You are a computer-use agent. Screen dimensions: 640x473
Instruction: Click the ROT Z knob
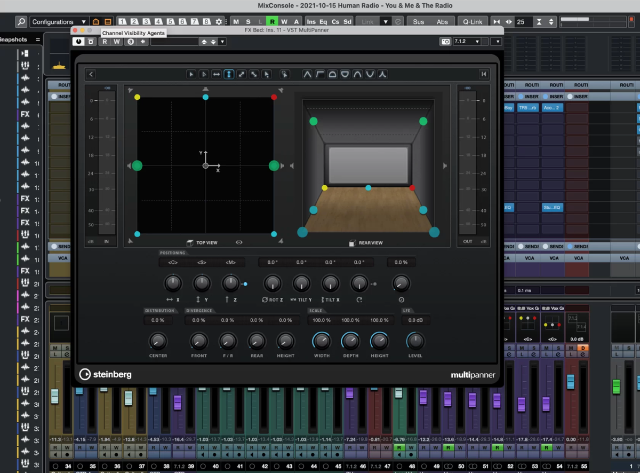273,283
